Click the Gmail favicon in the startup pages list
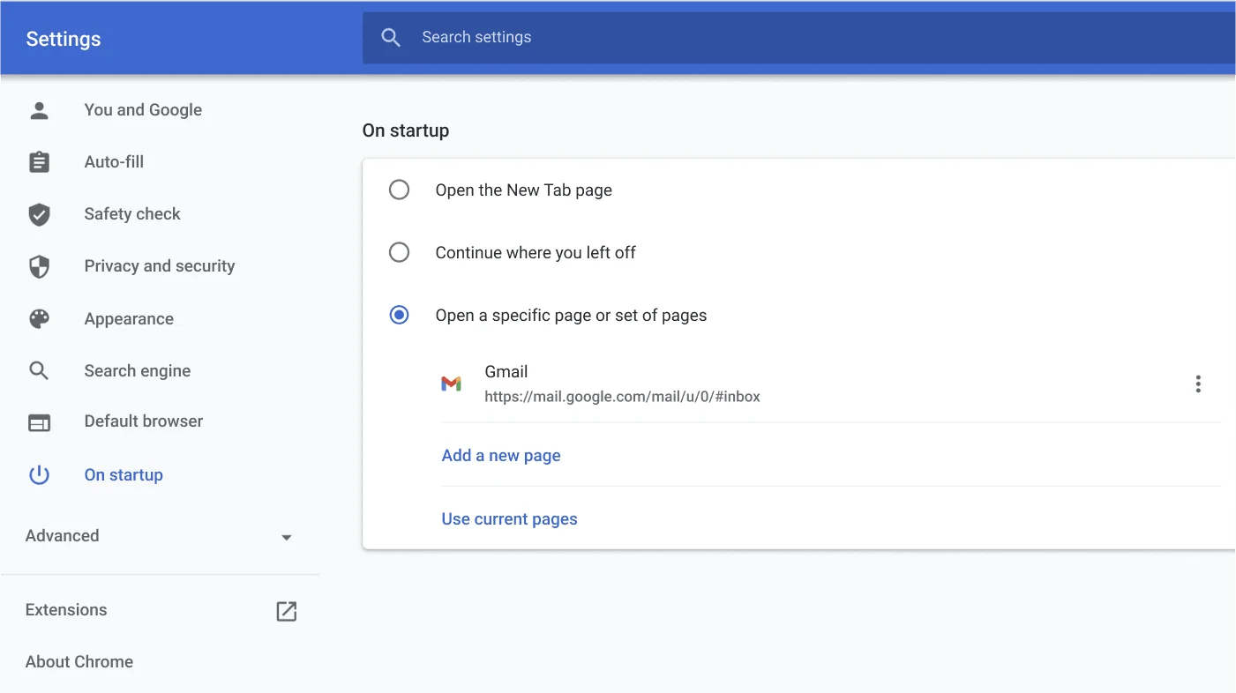 click(452, 384)
